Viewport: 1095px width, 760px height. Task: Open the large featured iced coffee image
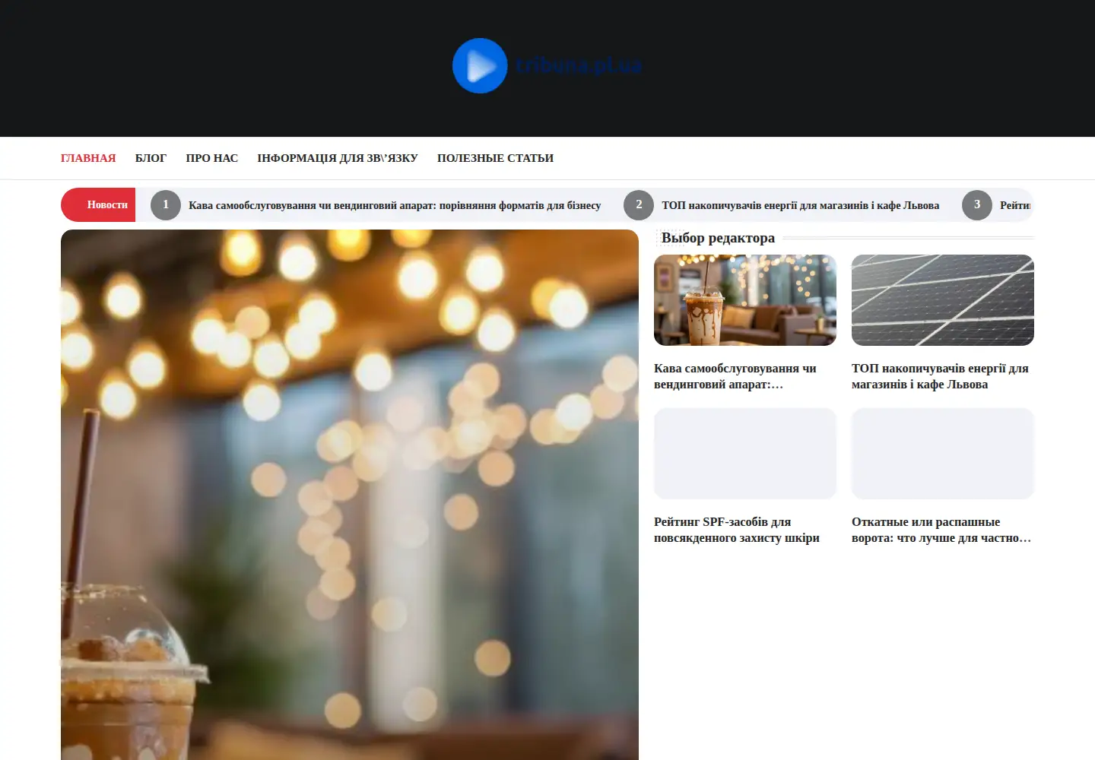[x=350, y=495]
